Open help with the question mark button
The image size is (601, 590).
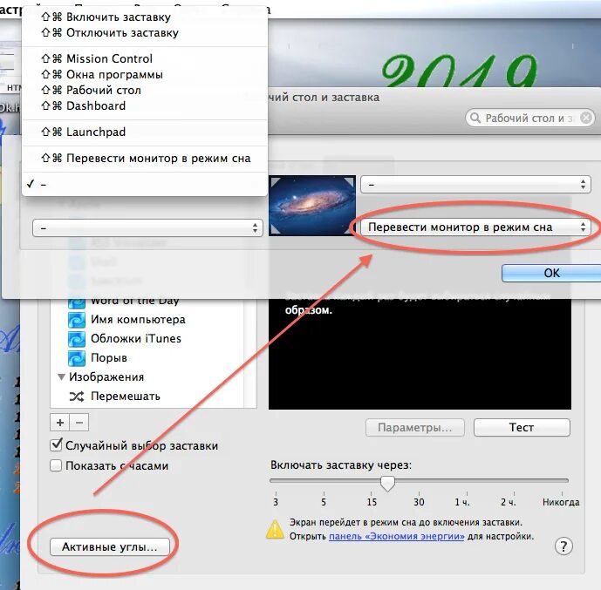coord(563,546)
